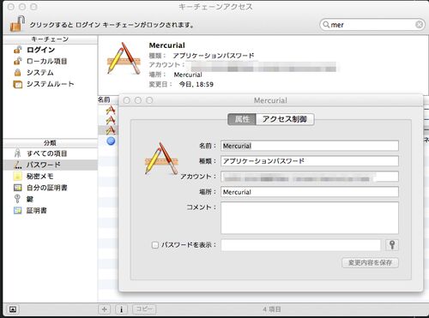Click the コピー button
This screenshot has width=429, height=318.
[144, 309]
